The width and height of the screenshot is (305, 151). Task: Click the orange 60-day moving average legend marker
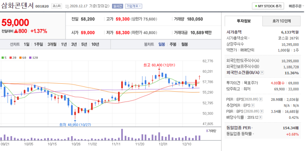(x=20, y=57)
